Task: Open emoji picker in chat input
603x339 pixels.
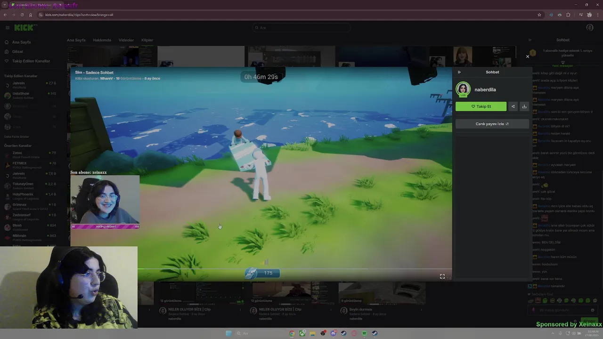Action: (x=593, y=310)
